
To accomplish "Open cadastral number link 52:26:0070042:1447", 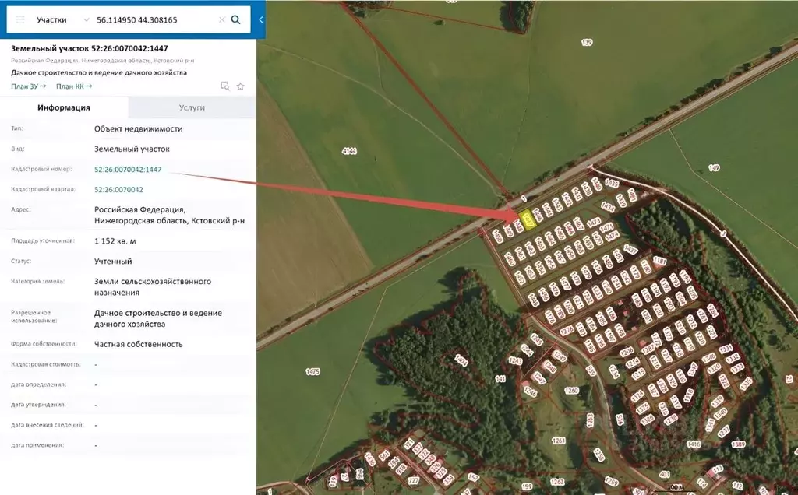I will pyautogui.click(x=128, y=169).
